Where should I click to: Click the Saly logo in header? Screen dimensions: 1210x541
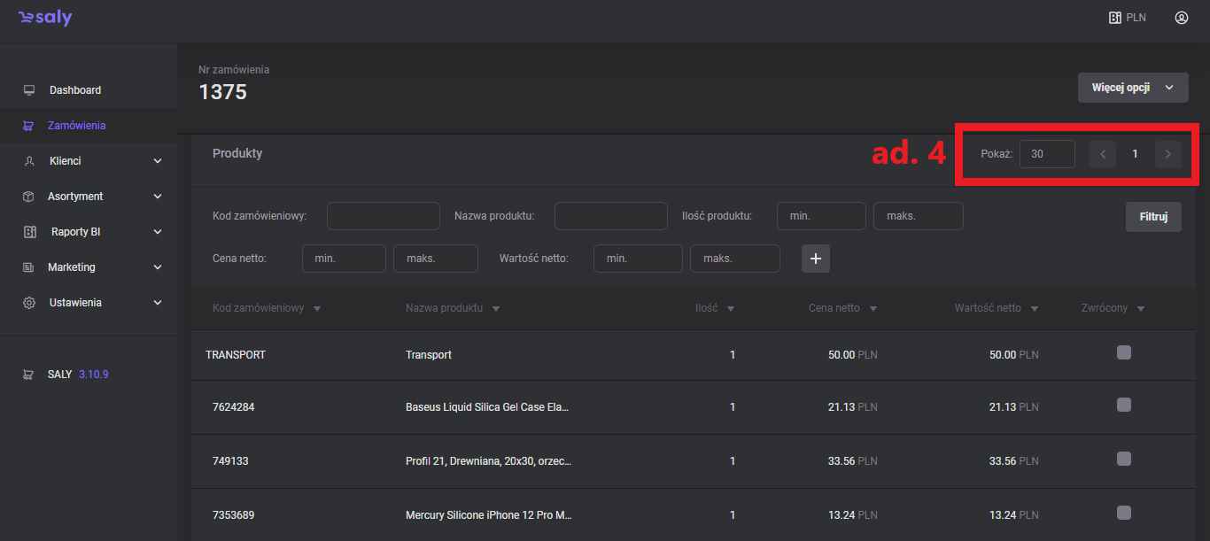click(45, 19)
